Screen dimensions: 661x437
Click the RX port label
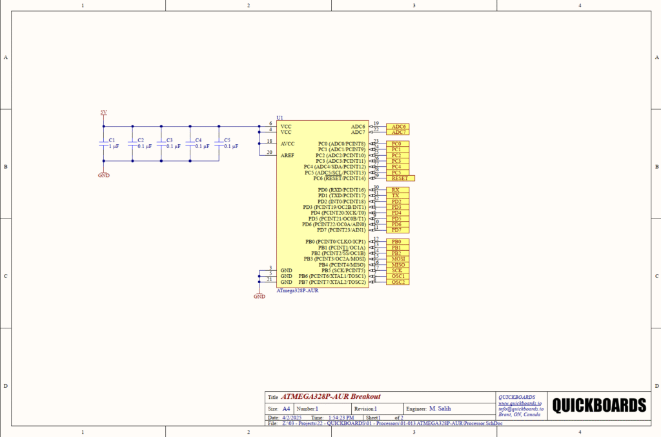point(396,190)
